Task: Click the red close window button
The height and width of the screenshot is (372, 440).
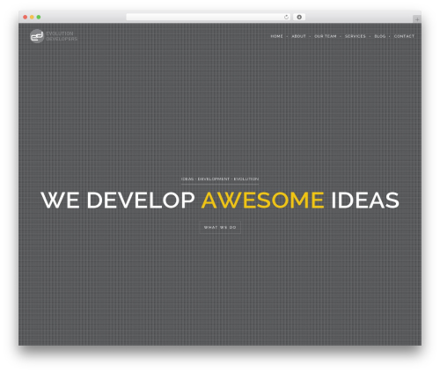Action: [x=26, y=18]
